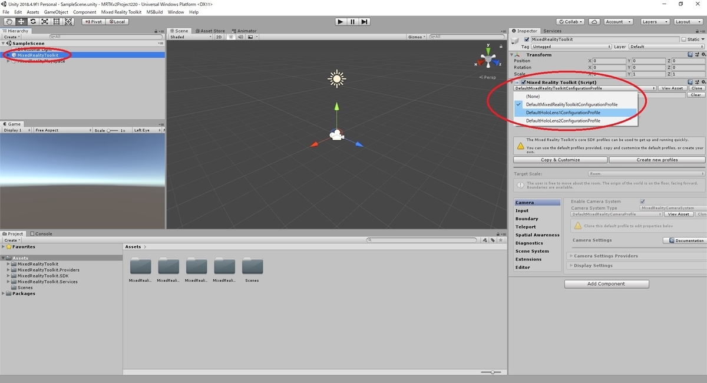Switch to the Asset Store tab
This screenshot has width=707, height=383.
click(x=210, y=31)
